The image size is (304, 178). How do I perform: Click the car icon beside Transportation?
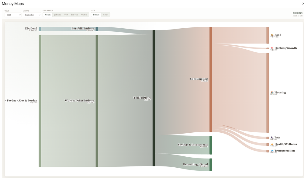click(x=272, y=151)
